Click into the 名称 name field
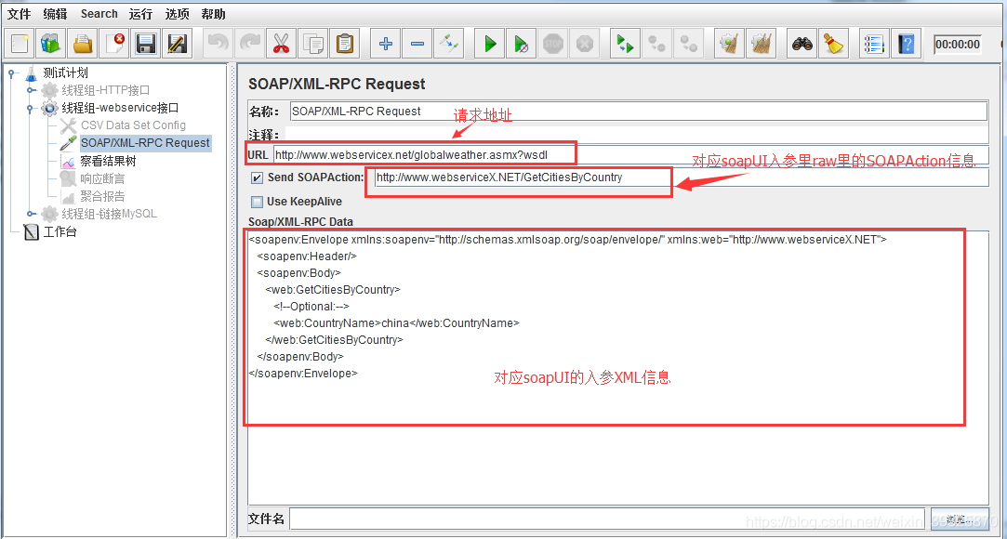 pyautogui.click(x=639, y=111)
